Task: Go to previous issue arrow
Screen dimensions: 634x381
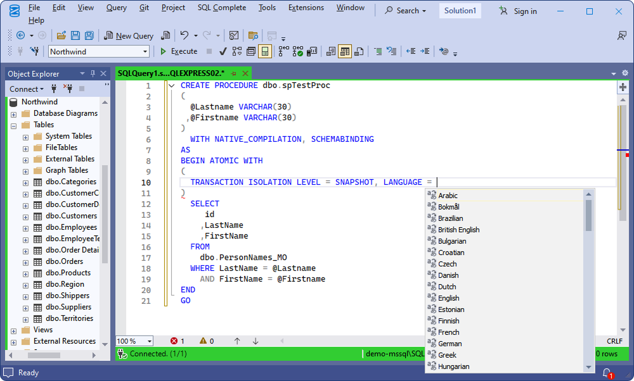Action: click(237, 341)
